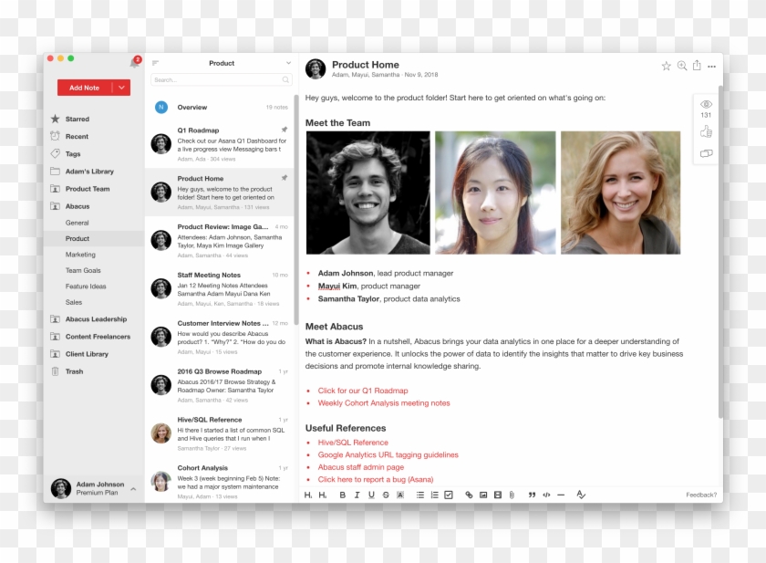Select Marketing in the sidebar
Screen dimensions: 766x563
tap(80, 255)
